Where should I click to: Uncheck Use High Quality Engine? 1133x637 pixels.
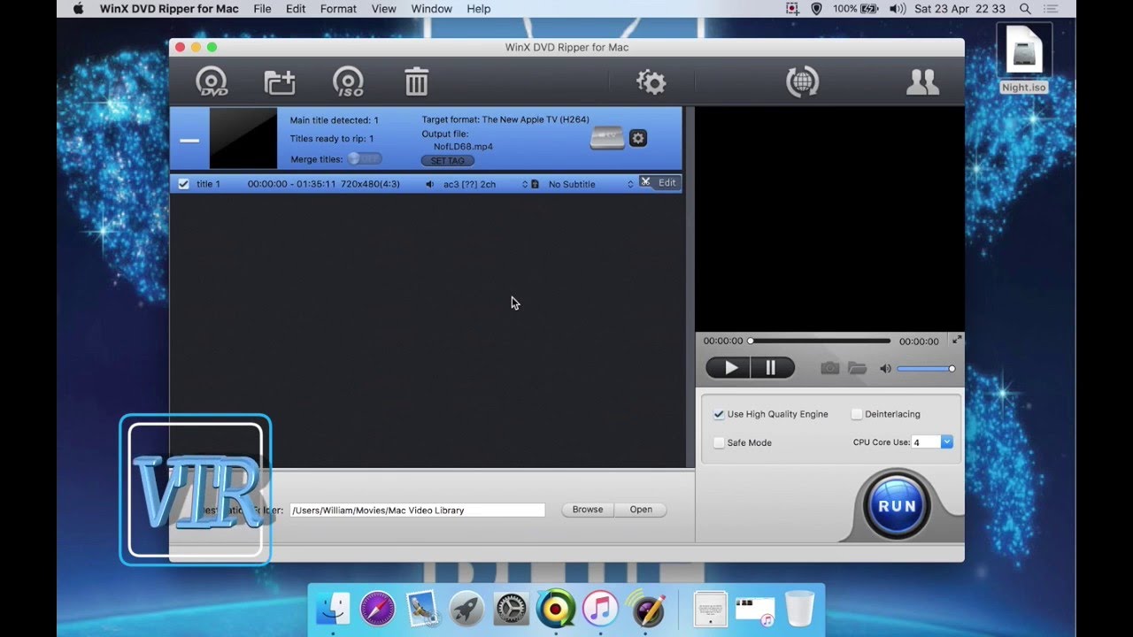click(719, 414)
